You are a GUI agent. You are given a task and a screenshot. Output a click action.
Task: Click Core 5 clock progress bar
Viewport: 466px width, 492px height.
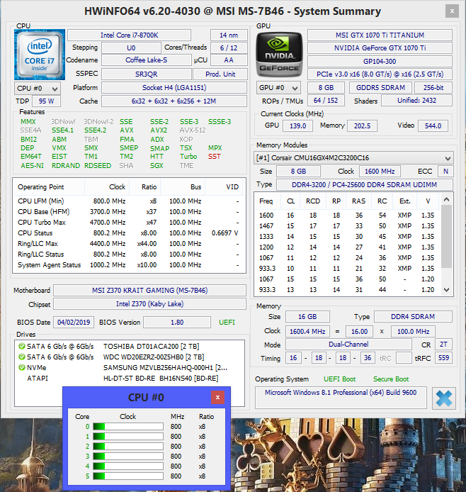(128, 476)
